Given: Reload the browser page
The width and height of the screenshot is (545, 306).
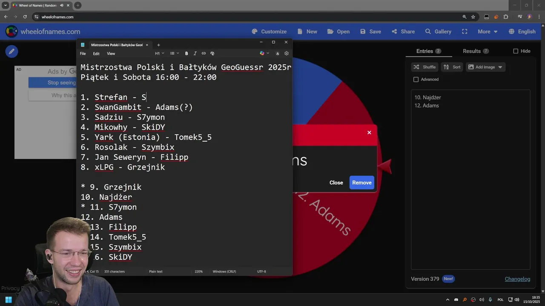Looking at the screenshot, I should (x=25, y=17).
